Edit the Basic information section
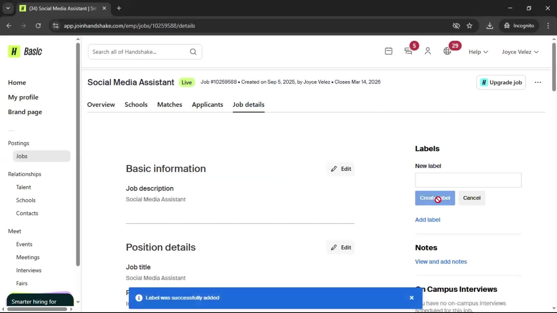Image resolution: width=557 pixels, height=313 pixels. (x=341, y=169)
